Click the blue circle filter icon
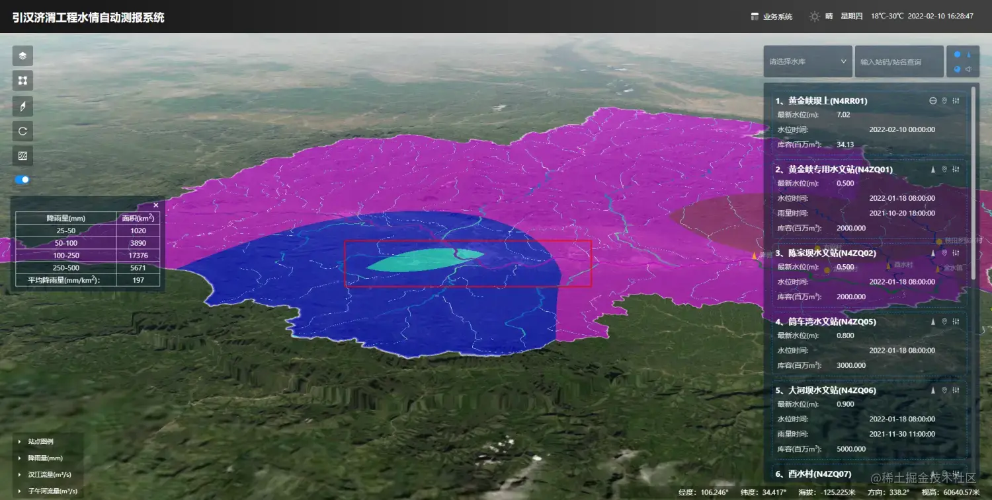Viewport: 992px width, 500px height. coord(957,54)
